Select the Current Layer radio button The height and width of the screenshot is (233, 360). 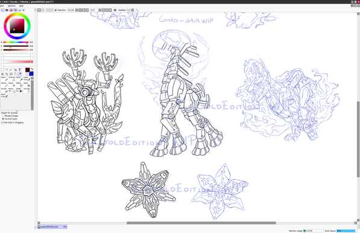coord(3,119)
